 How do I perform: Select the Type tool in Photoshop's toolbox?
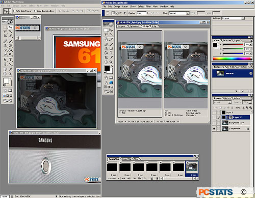pos(10,60)
